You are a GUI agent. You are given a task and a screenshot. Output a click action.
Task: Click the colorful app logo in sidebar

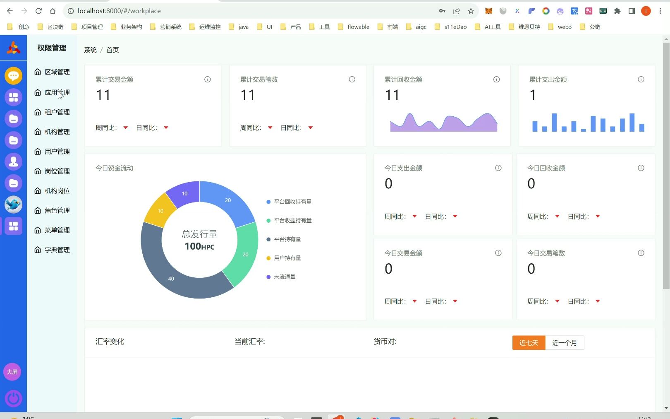click(13, 48)
